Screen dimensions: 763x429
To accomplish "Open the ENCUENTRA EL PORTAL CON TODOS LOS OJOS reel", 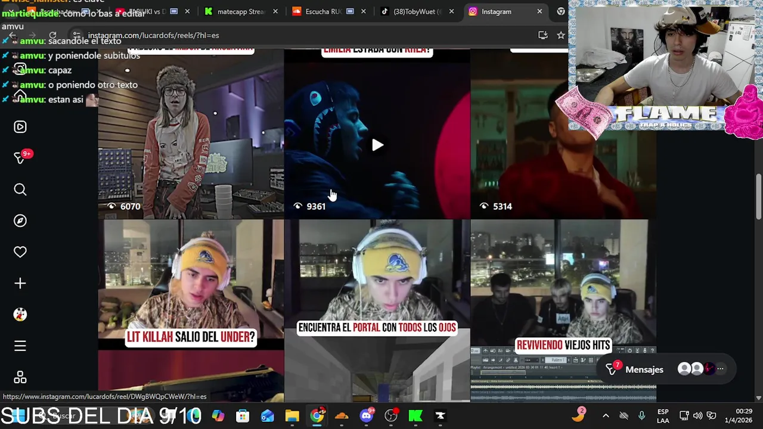I will click(x=377, y=310).
